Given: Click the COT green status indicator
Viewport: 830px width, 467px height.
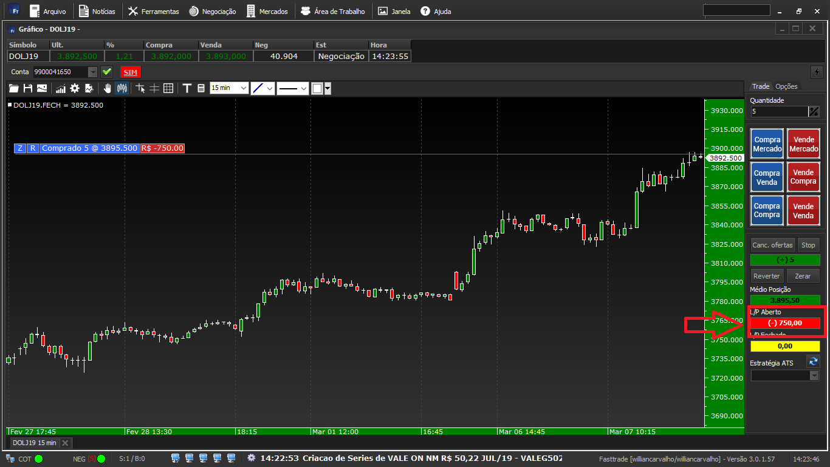Looking at the screenshot, I should [39, 458].
